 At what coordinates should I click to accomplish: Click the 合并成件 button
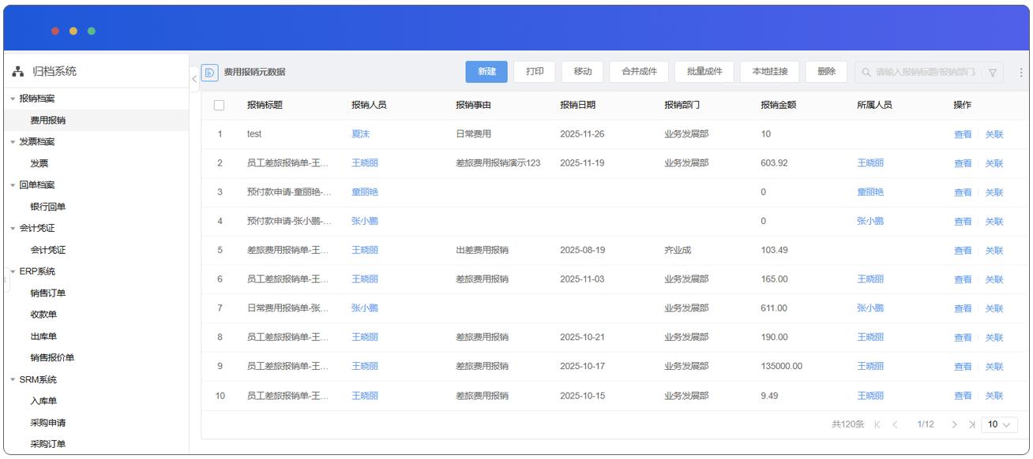click(639, 72)
